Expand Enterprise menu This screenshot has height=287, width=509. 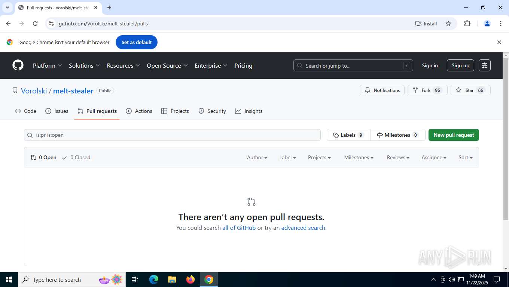tap(211, 65)
